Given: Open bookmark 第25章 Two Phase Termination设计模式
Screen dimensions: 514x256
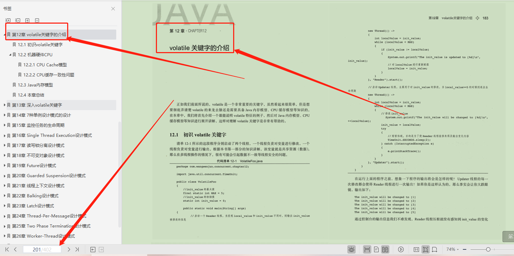Looking at the screenshot, I should pos(52,226).
